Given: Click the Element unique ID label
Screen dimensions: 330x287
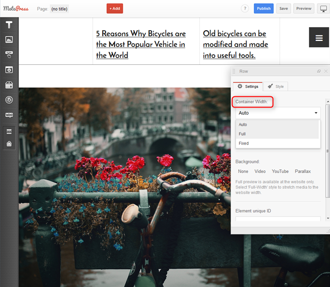Looking at the screenshot, I should [253, 211].
